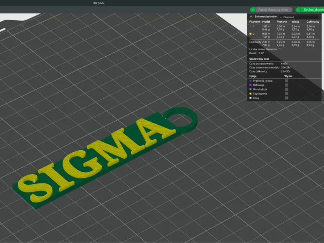The width and height of the screenshot is (324, 243).
Task: Click the filament 1 total 2,14 m value
Action: (x=311, y=26)
